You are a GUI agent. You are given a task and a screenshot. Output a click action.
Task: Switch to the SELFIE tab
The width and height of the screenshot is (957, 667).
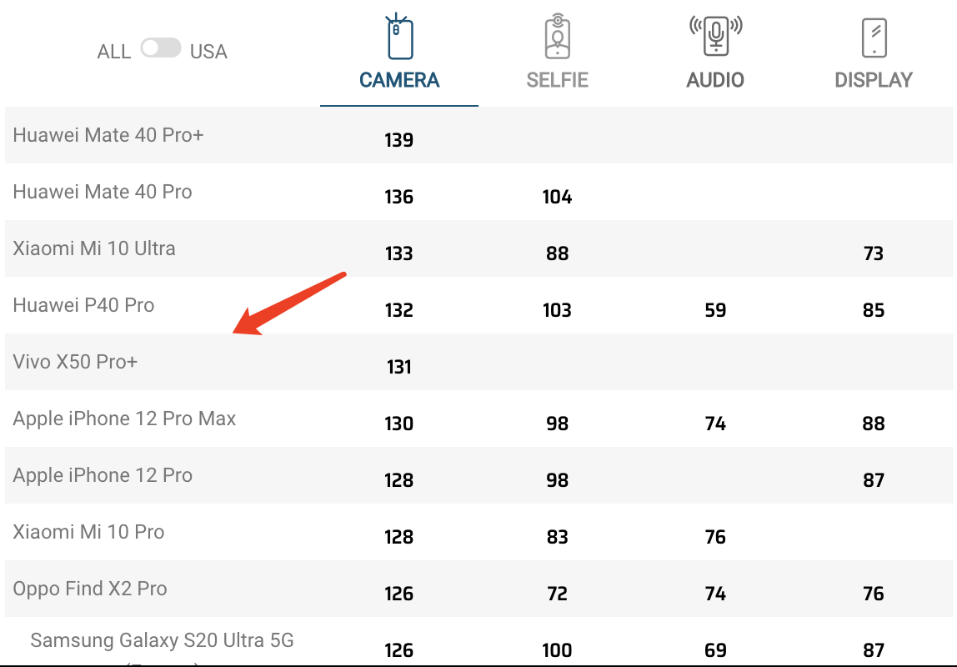click(557, 80)
